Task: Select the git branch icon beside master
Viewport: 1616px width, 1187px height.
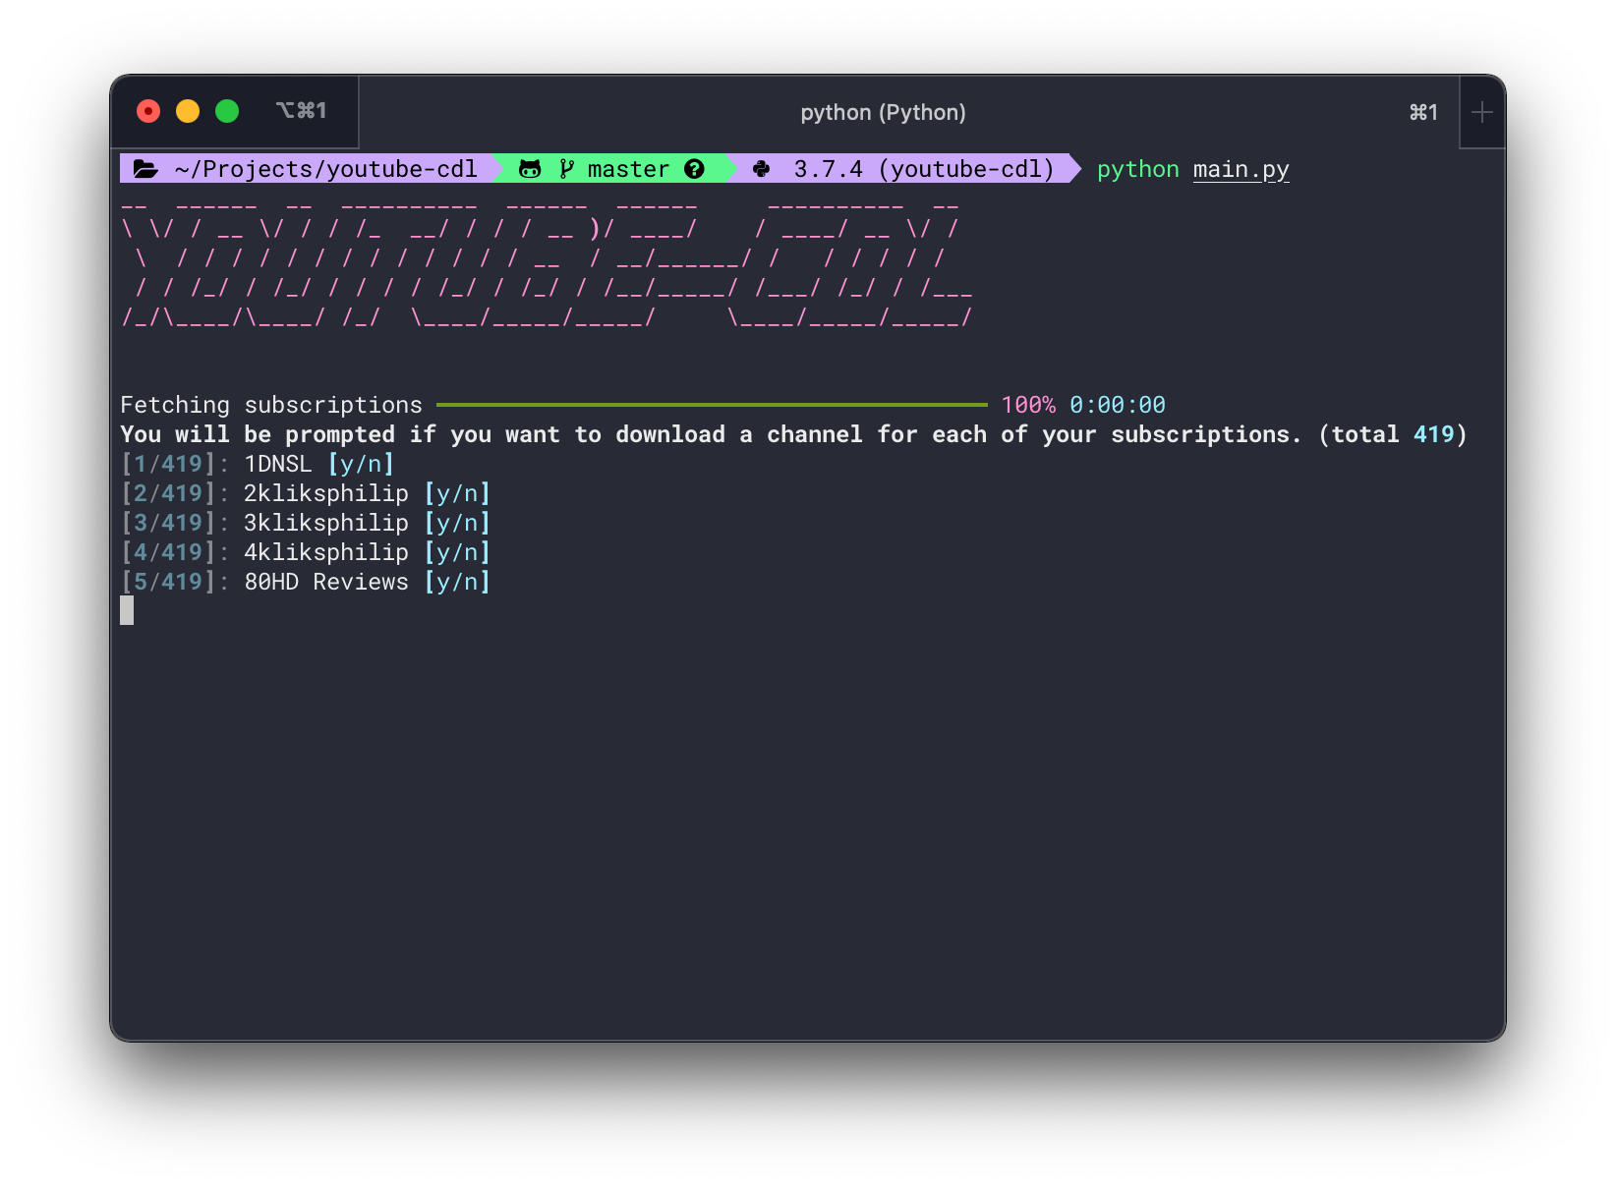Action: [564, 168]
